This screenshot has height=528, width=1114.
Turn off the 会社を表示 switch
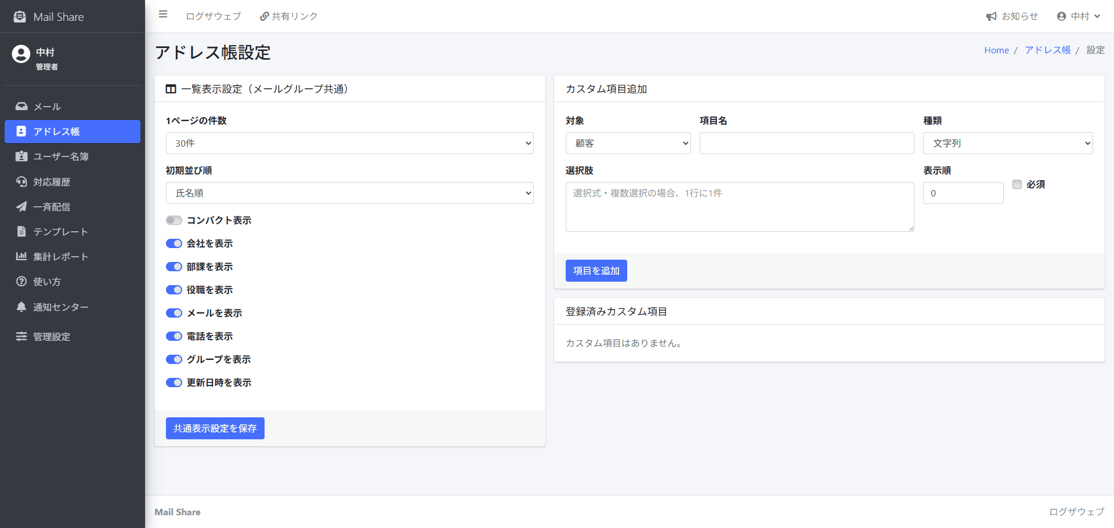tap(174, 243)
